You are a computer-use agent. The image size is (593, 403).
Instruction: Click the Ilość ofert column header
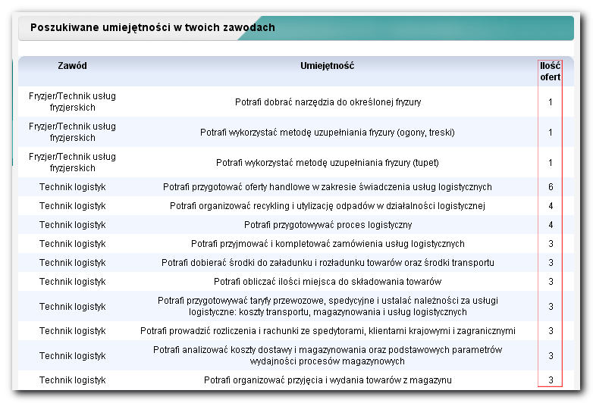tap(550, 71)
